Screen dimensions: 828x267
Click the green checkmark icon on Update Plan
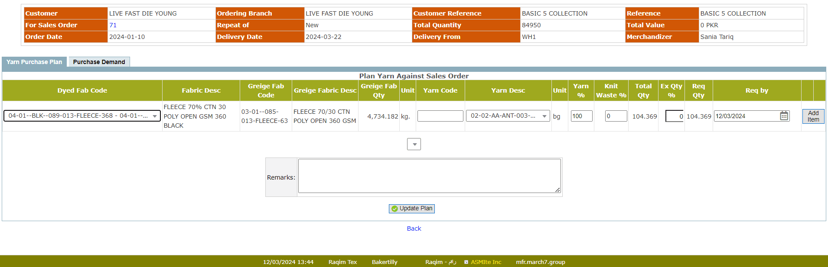(394, 209)
